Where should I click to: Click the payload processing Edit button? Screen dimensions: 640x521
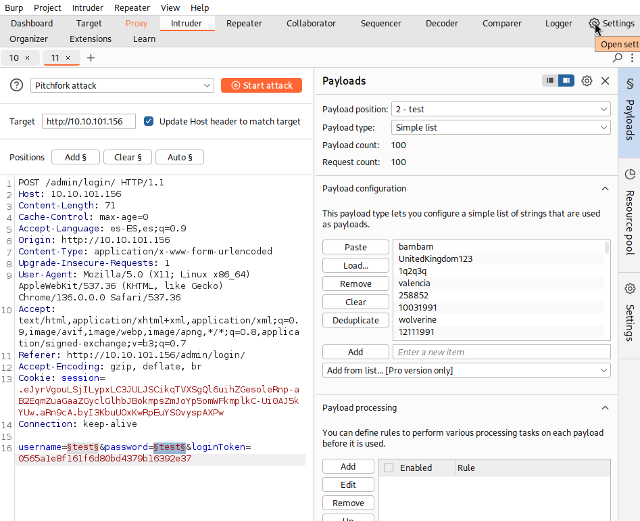pyautogui.click(x=348, y=484)
